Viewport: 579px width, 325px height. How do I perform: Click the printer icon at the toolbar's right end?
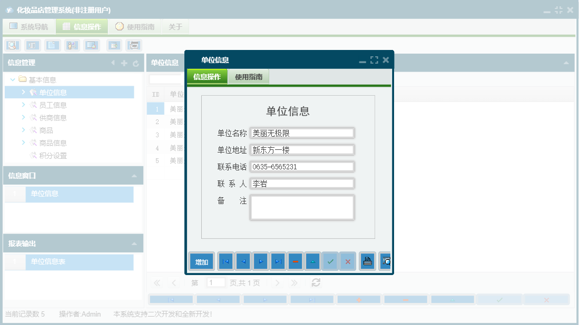(133, 45)
